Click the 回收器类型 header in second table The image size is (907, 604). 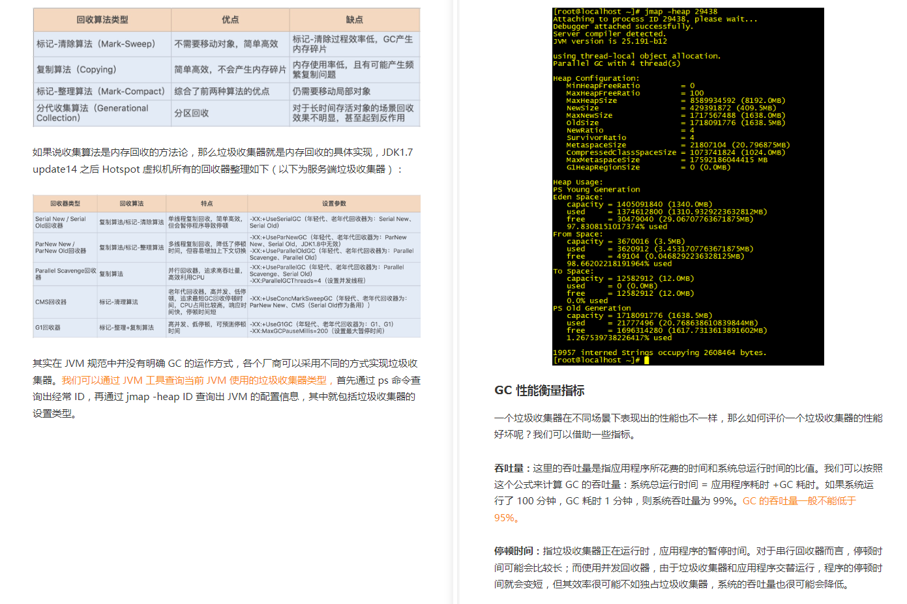coord(65,203)
